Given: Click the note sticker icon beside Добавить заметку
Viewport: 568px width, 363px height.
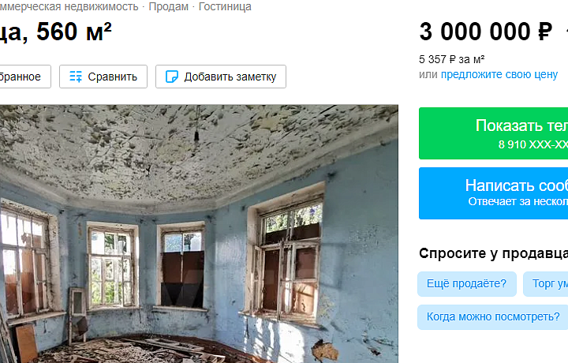Looking at the screenshot, I should pos(172,77).
